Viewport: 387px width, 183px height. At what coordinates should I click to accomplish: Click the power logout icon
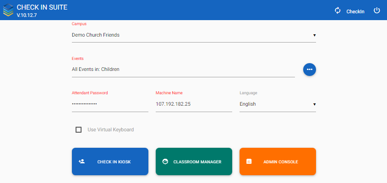pyautogui.click(x=376, y=11)
